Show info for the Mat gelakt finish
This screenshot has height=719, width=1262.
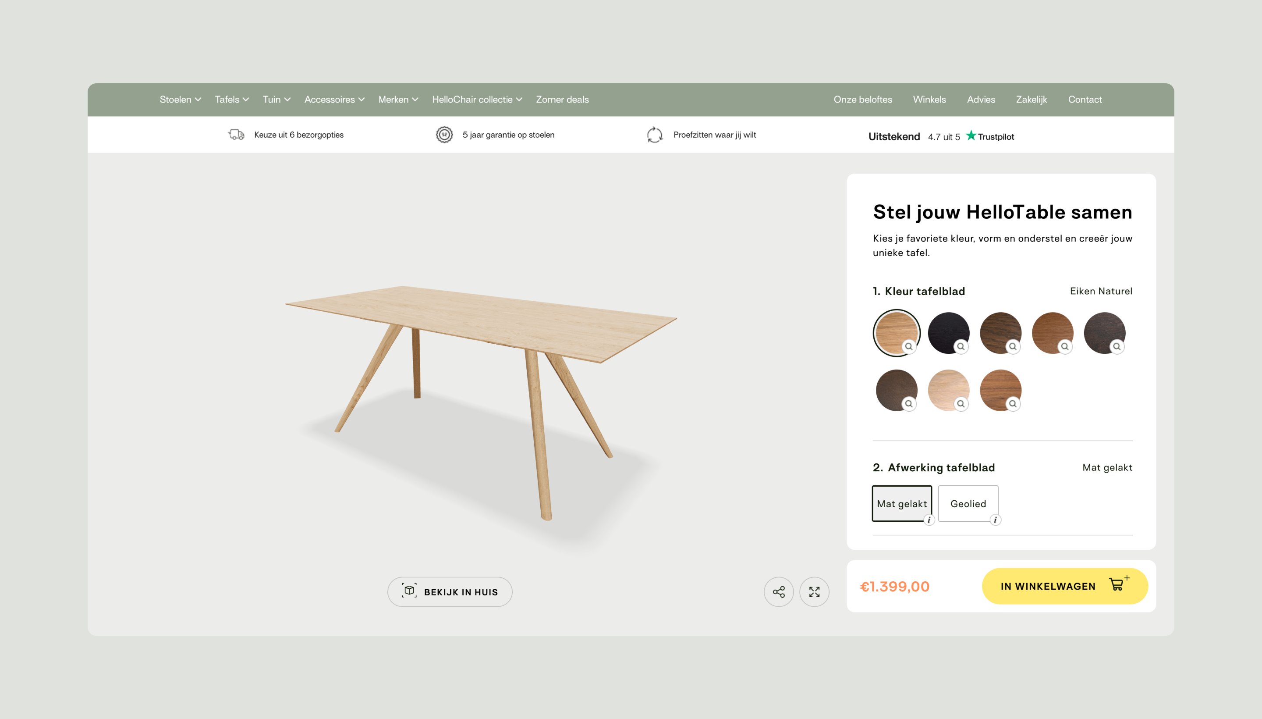(x=929, y=520)
